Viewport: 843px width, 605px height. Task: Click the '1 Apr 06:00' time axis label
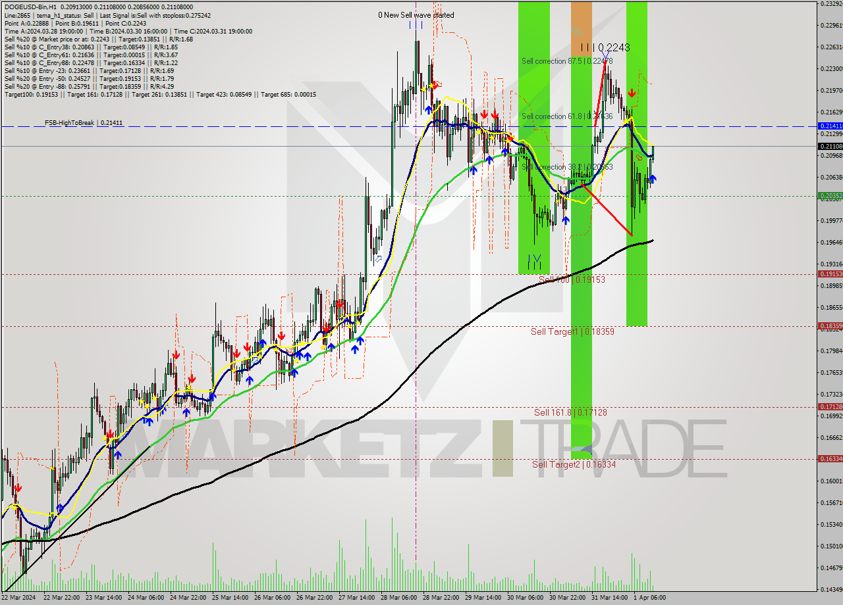pyautogui.click(x=649, y=598)
